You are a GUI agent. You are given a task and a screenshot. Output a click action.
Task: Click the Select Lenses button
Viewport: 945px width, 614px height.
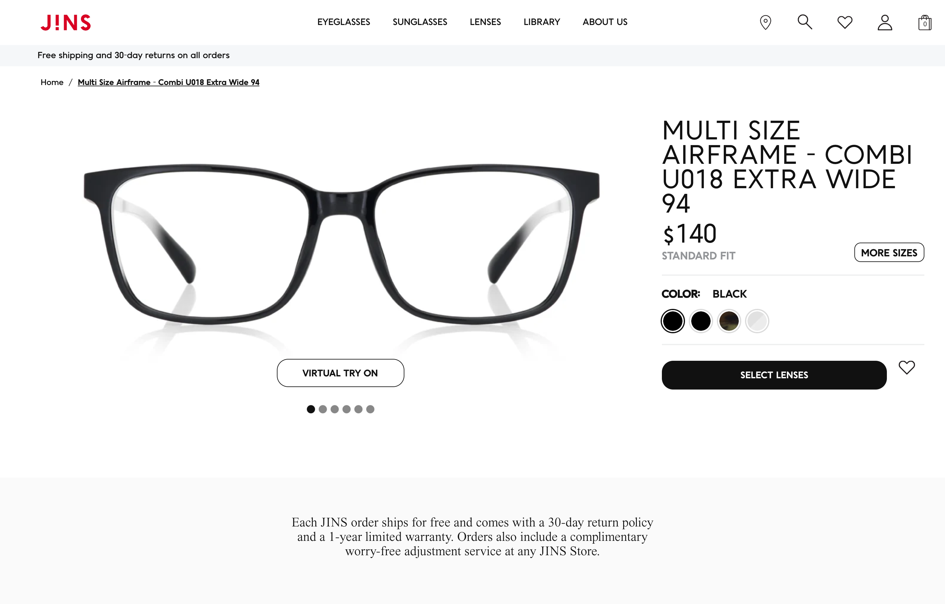[x=774, y=375]
